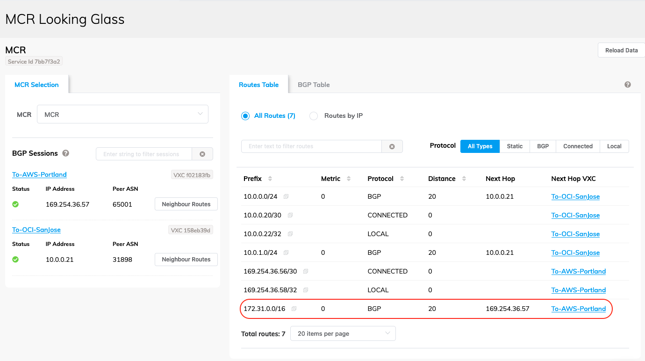Clear the BGP sessions filter field
This screenshot has width=645, height=361.
tap(202, 154)
